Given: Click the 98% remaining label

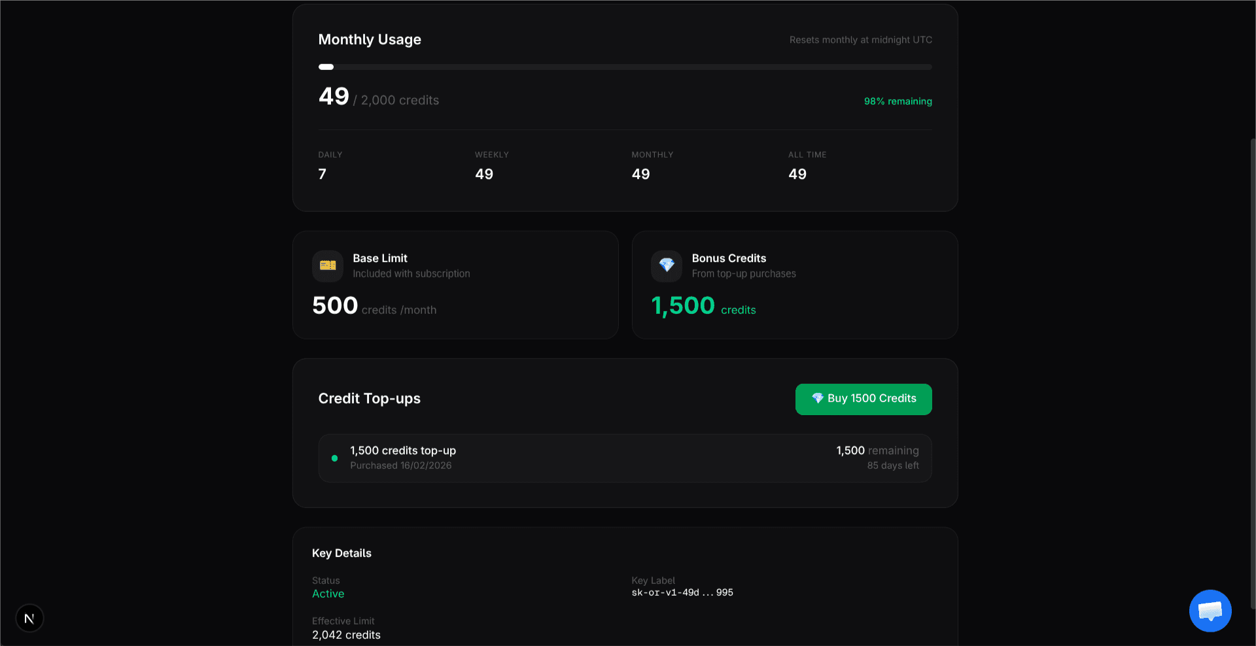Looking at the screenshot, I should [898, 101].
